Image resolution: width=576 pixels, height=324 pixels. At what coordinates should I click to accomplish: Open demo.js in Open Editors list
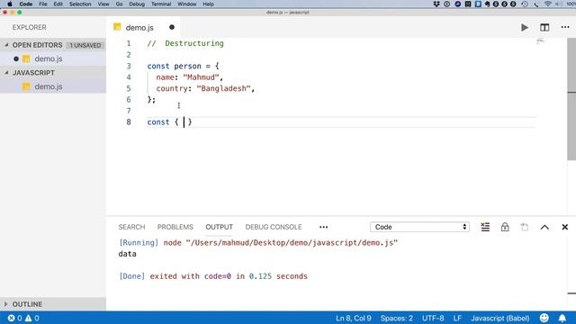click(53, 58)
